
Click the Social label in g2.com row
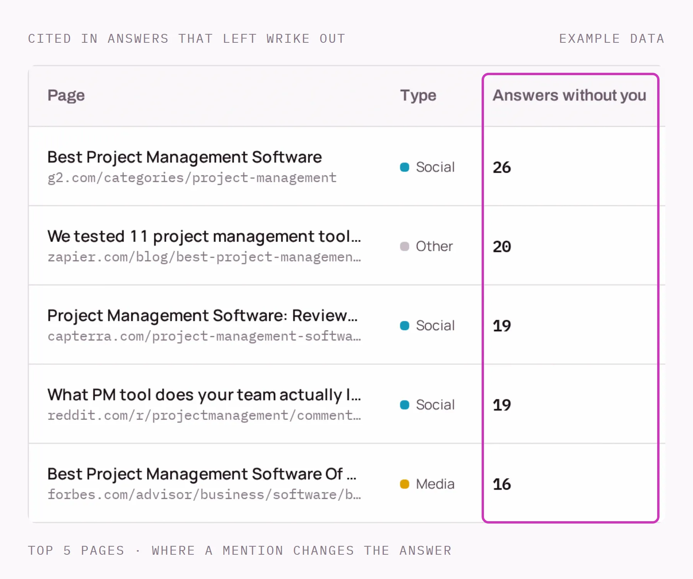[435, 167]
